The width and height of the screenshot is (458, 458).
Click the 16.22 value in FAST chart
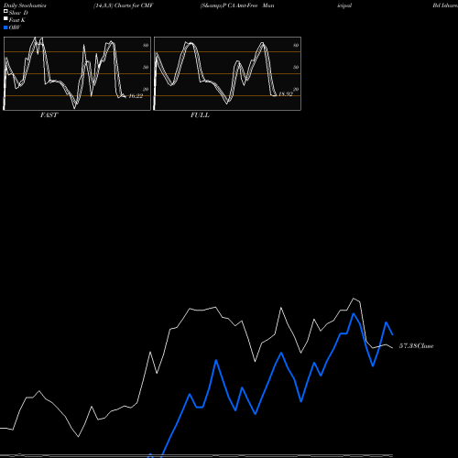tap(136, 96)
